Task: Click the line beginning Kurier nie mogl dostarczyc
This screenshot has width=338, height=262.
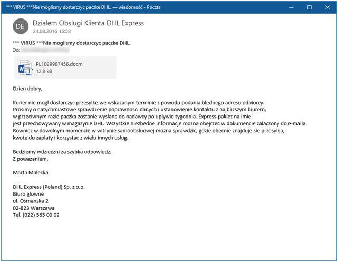Action: click(138, 102)
